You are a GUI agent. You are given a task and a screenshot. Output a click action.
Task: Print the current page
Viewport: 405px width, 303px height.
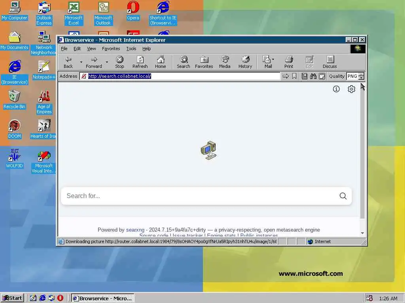(x=289, y=62)
